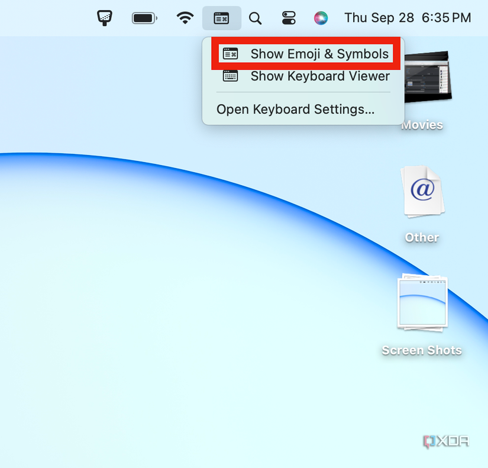
Task: Open Control Center toggles icon
Action: coord(289,18)
